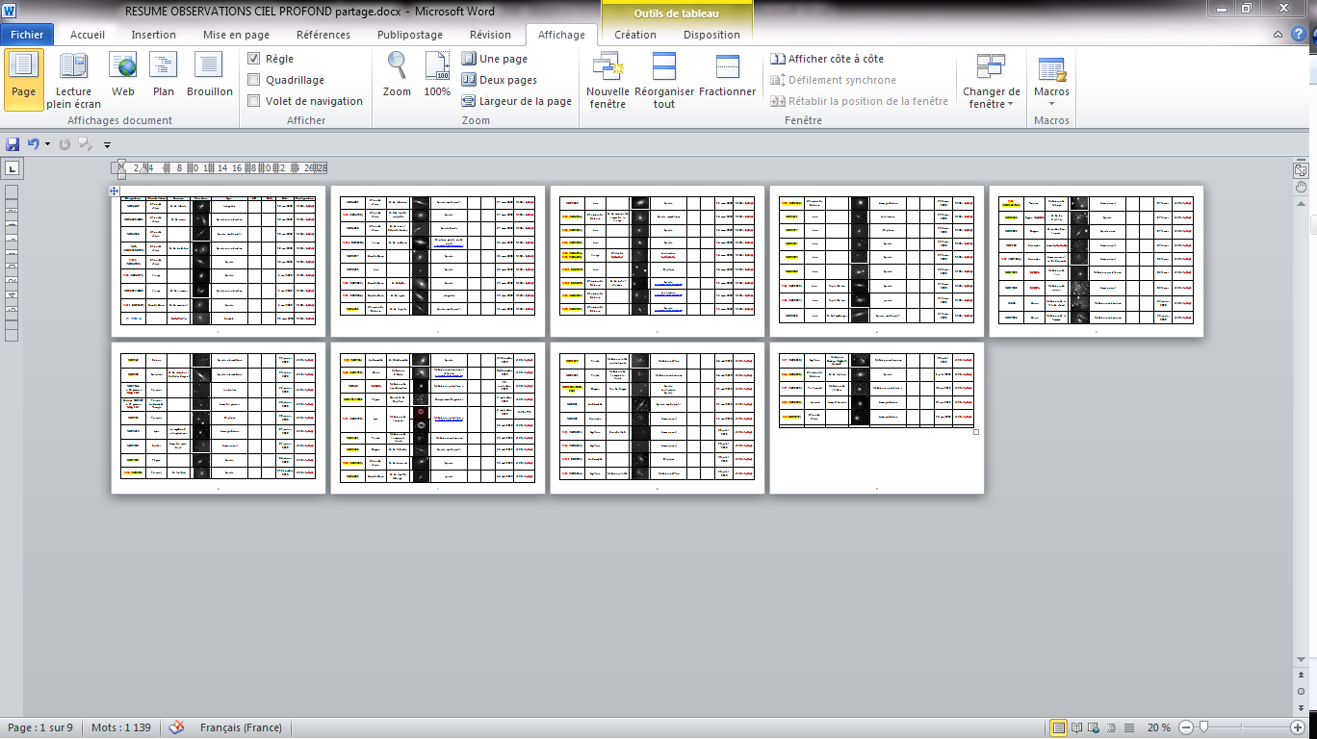The image size is (1317, 739).
Task: Click the ruler tab selector button
Action: tap(13, 168)
